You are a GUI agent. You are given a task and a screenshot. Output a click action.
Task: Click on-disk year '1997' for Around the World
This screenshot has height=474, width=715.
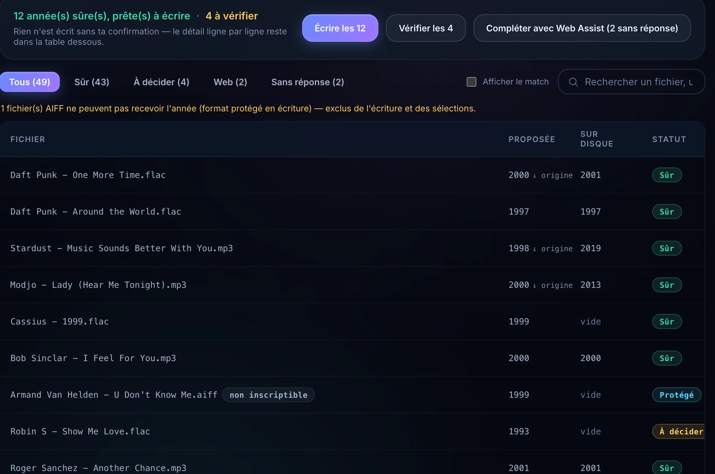coord(590,212)
